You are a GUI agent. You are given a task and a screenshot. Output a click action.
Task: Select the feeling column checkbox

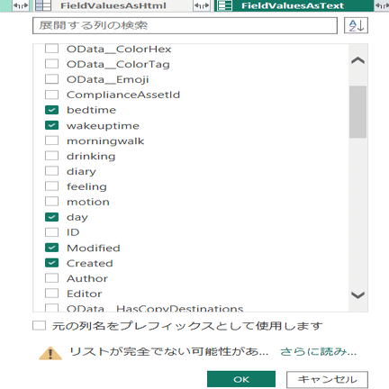[51, 186]
